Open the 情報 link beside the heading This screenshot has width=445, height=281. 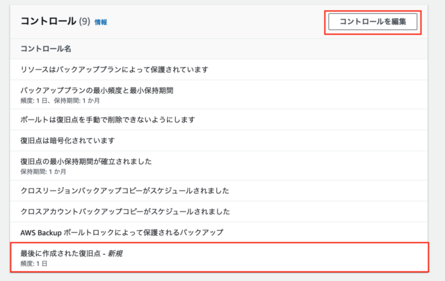101,22
